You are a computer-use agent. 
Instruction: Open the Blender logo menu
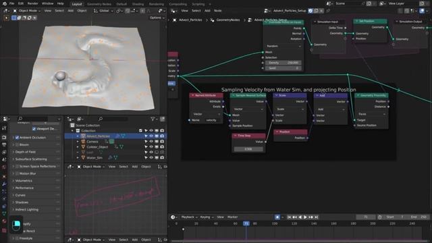[4, 3]
